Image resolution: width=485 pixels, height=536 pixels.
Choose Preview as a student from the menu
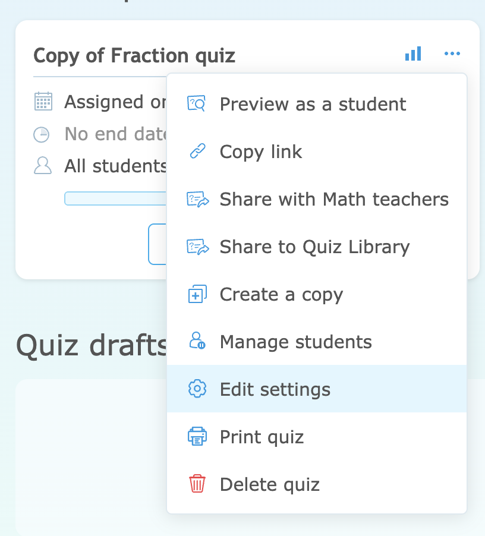[312, 104]
